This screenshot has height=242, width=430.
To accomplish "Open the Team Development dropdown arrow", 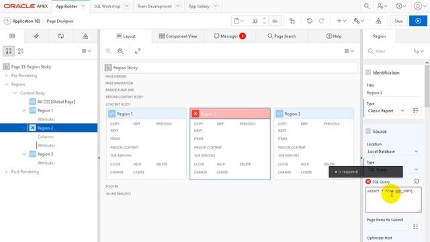I will click(x=178, y=6).
